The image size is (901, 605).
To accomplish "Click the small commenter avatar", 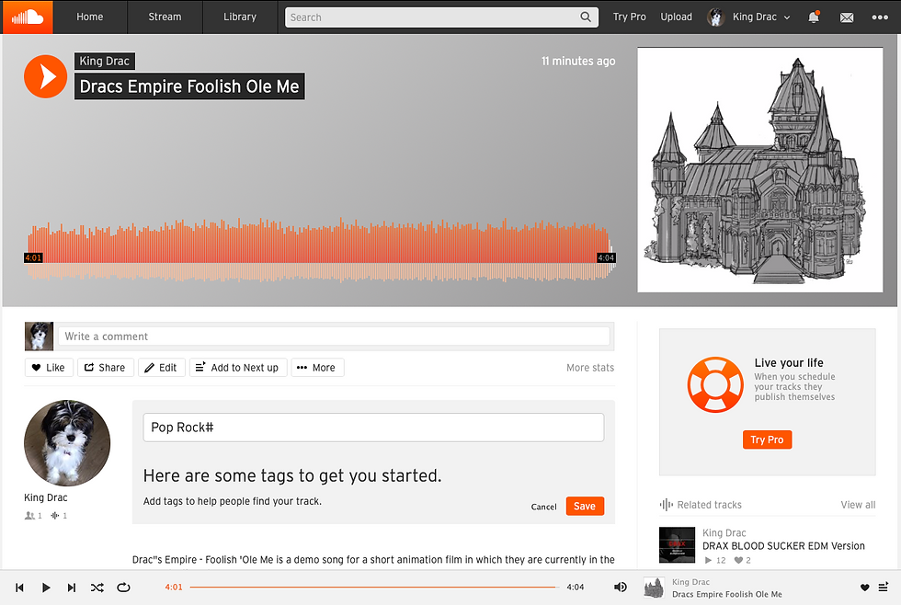I will point(39,337).
